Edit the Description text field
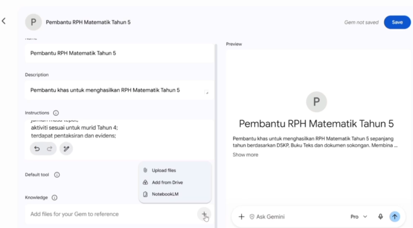 pyautogui.click(x=119, y=90)
